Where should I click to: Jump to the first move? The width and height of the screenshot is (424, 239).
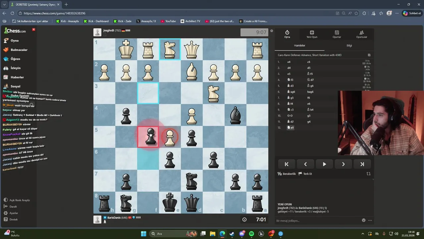point(287,164)
